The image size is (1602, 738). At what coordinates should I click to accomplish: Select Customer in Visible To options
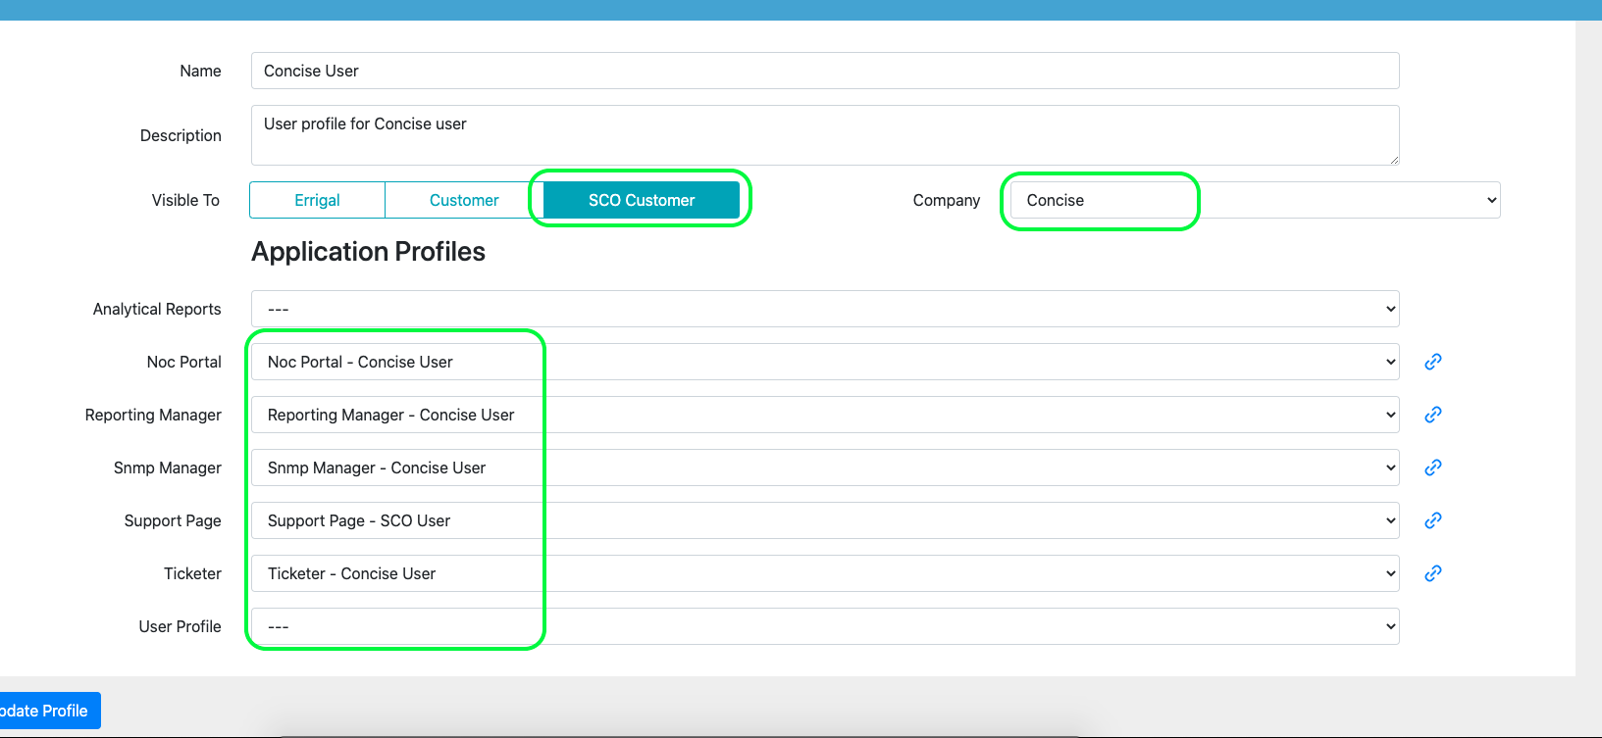click(464, 200)
